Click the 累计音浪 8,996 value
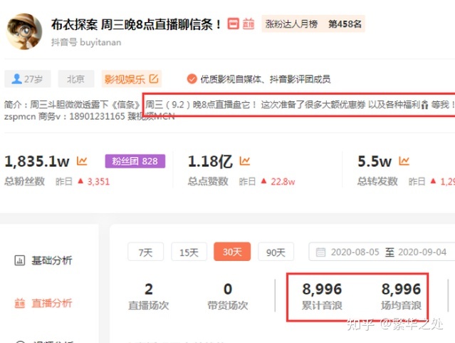455x343 pixels. 322,289
